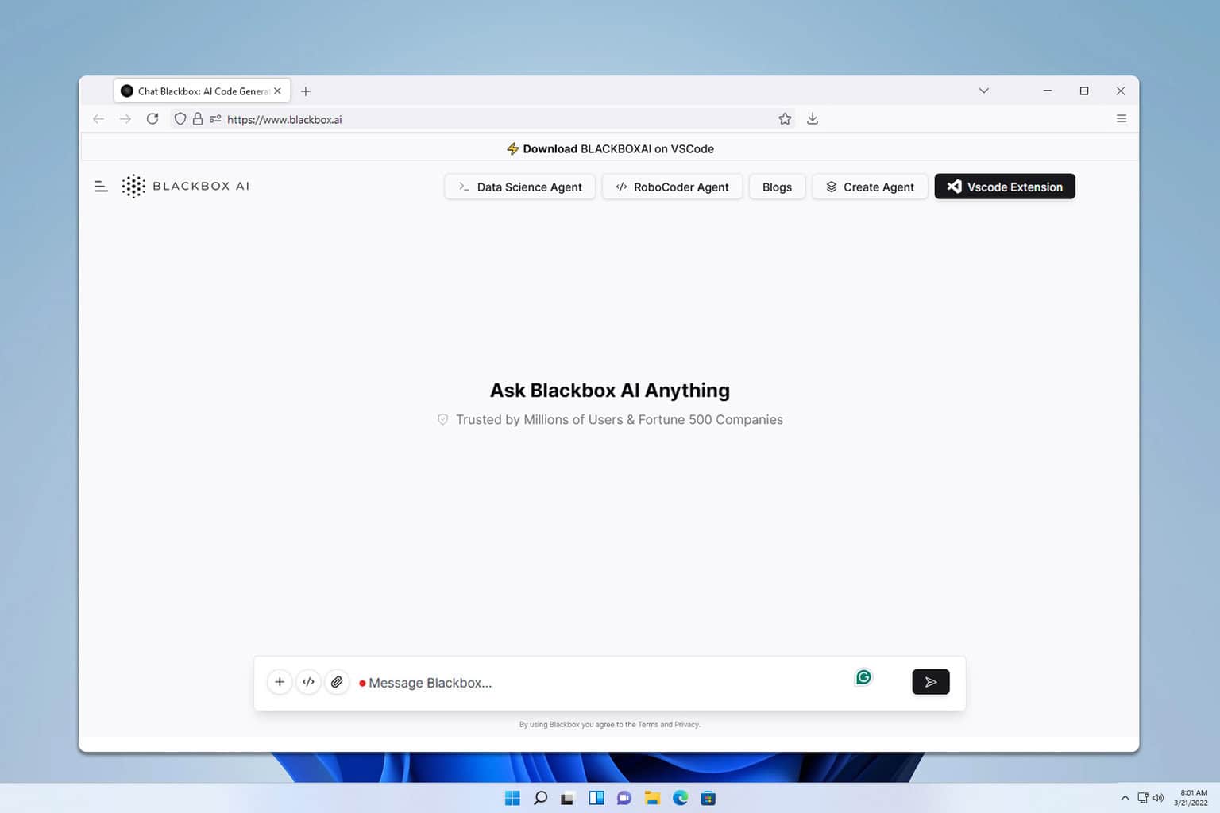
Task: Open the Privacy link in the footer
Action: 686,724
